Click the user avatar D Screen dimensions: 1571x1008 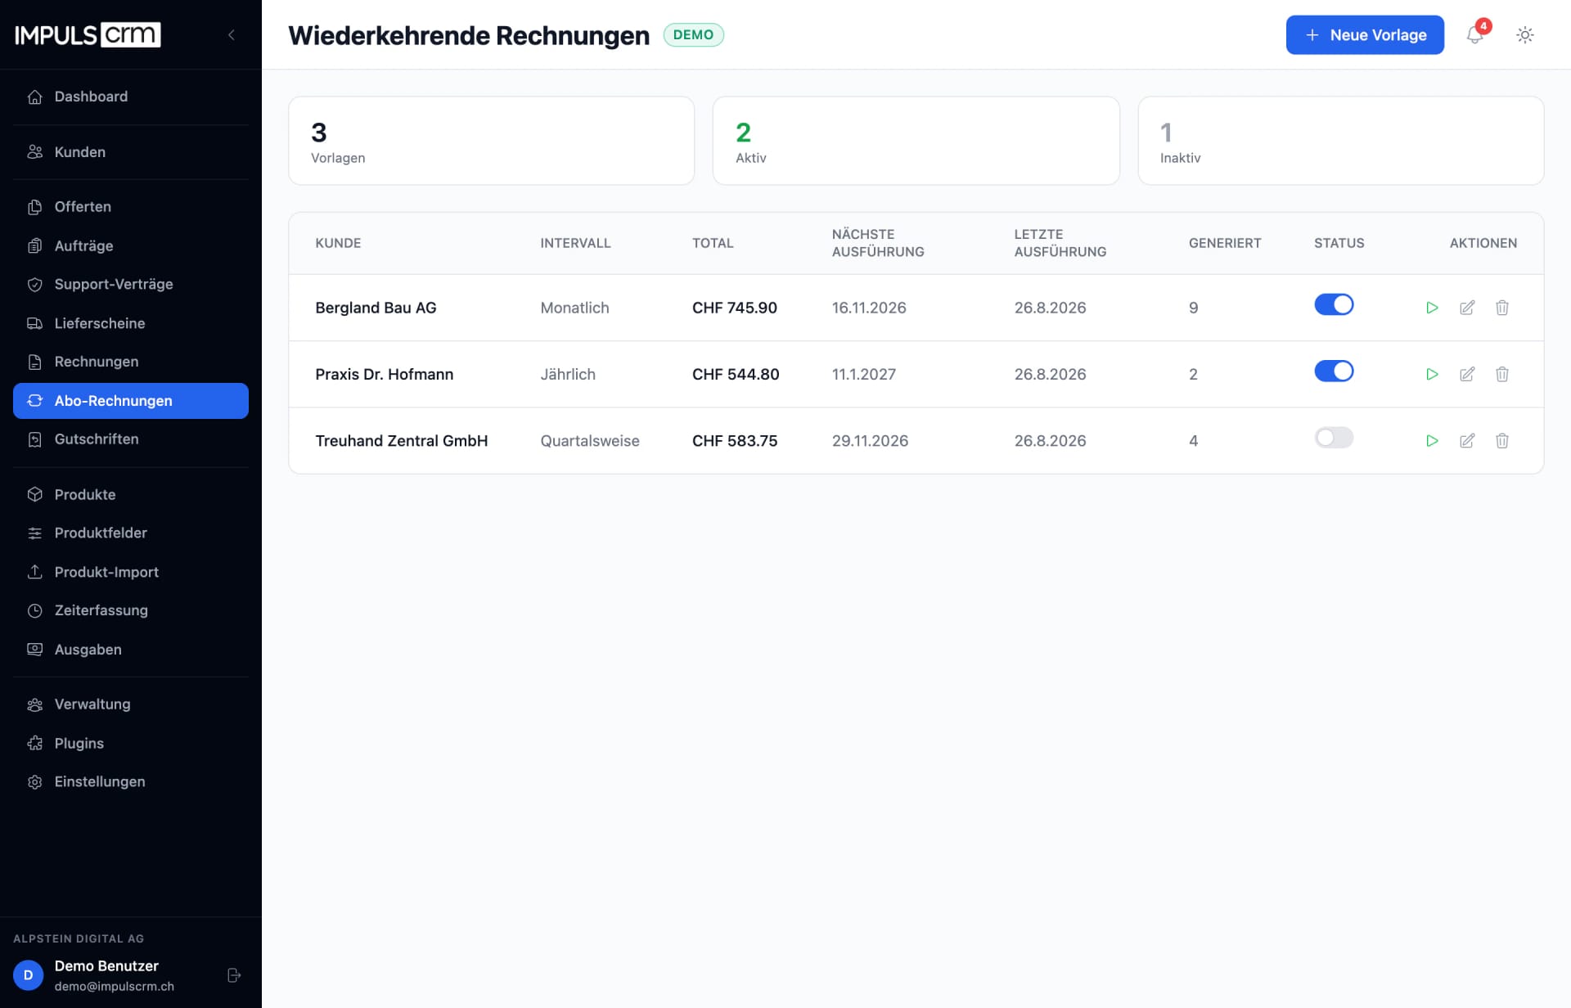pyautogui.click(x=28, y=975)
